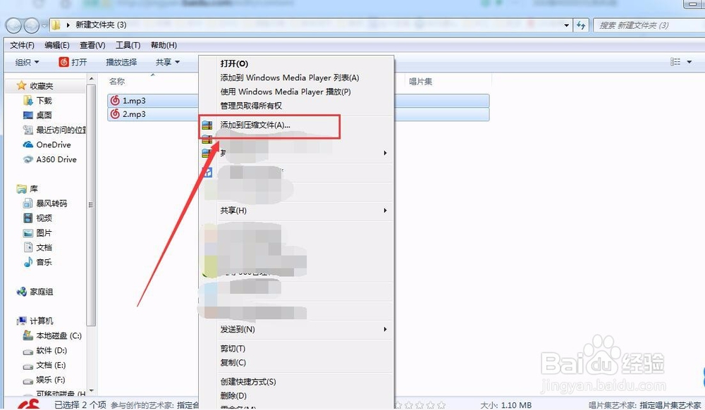Choose 打开(O) in context menu

[x=297, y=64]
